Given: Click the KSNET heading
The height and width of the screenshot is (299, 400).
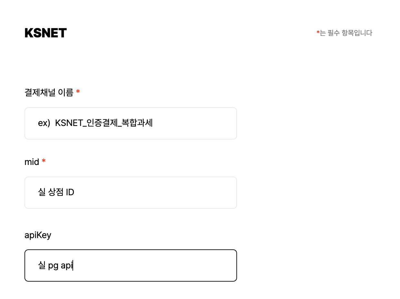Looking at the screenshot, I should coord(46,33).
